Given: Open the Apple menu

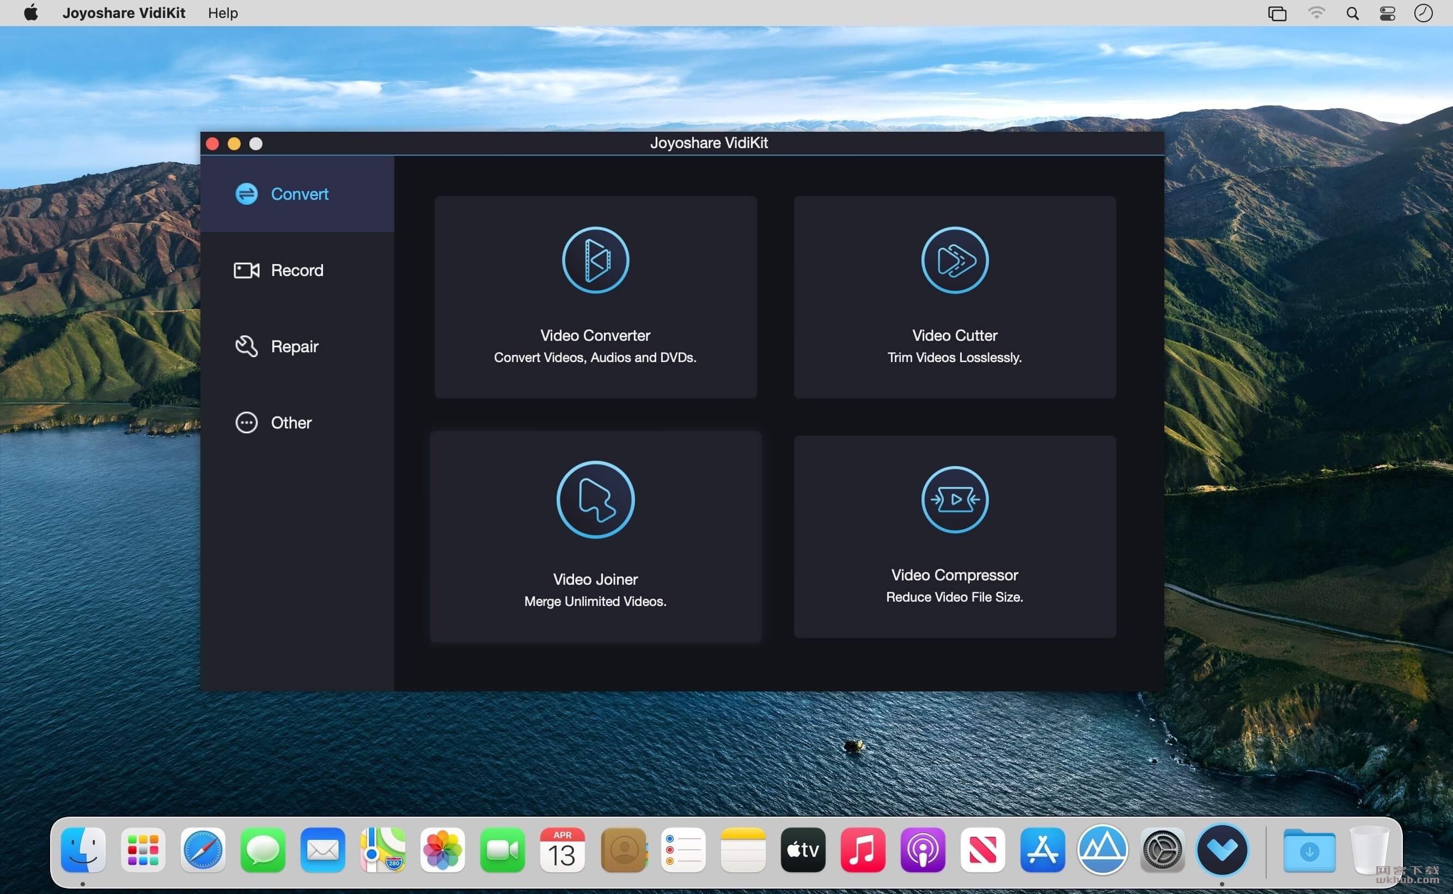Looking at the screenshot, I should [30, 13].
